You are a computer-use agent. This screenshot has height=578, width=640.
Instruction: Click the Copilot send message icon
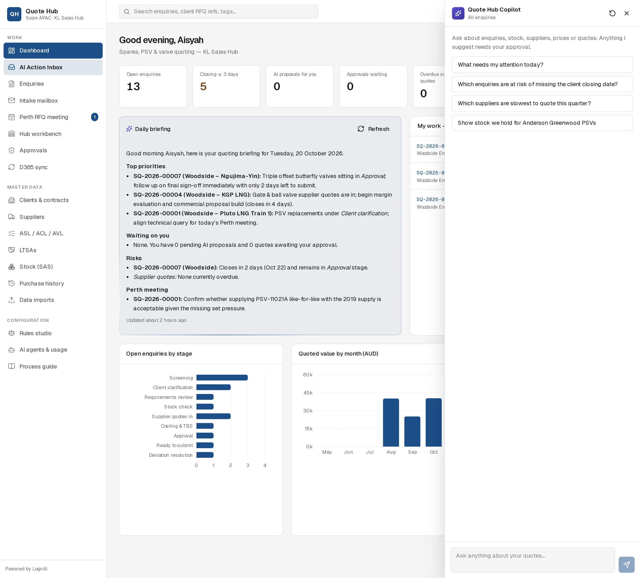626,564
